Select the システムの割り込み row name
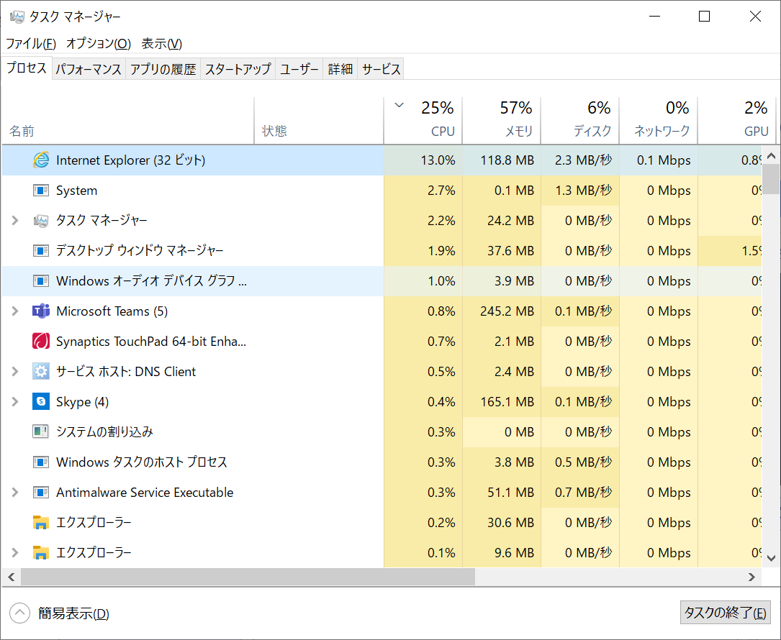 pos(104,432)
